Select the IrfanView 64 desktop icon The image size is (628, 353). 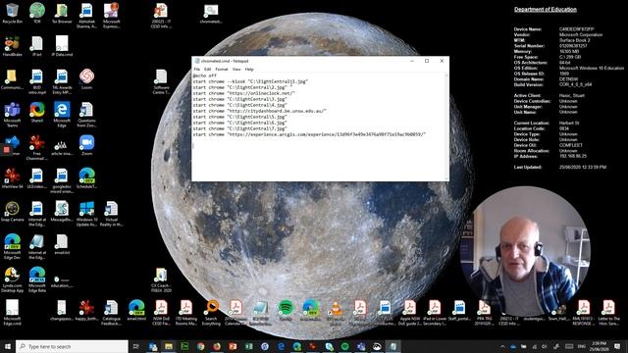12,178
